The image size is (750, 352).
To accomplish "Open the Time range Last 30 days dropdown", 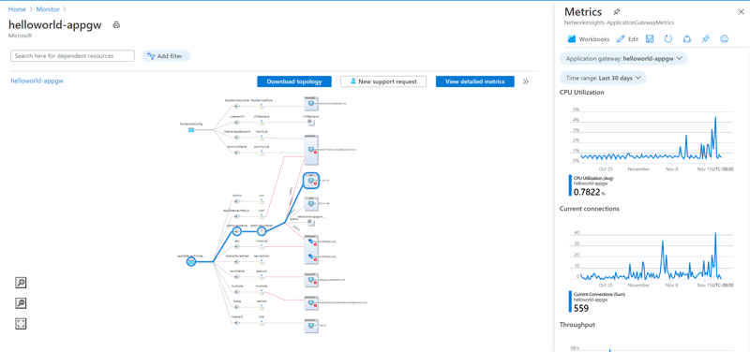I will click(603, 78).
